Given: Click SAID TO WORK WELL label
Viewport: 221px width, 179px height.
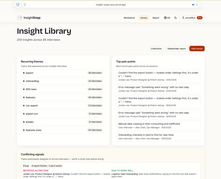Looking at the screenshot, I should [x=122, y=171].
